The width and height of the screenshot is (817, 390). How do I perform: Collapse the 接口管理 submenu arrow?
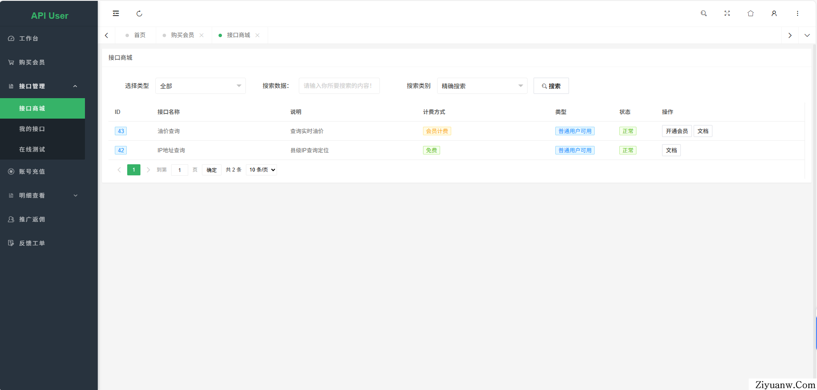75,86
